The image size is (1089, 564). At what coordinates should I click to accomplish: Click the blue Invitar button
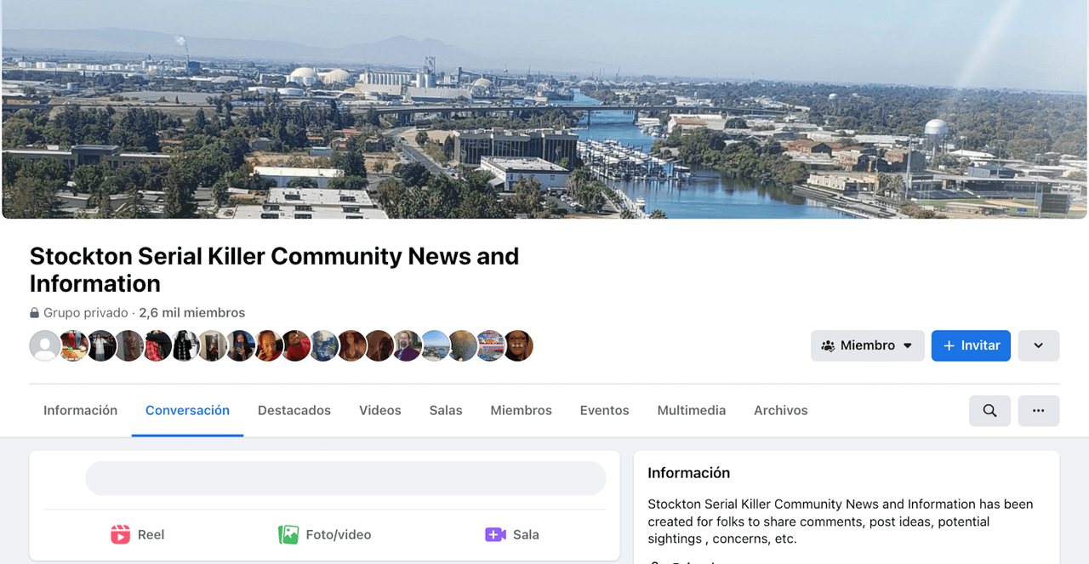tap(971, 346)
